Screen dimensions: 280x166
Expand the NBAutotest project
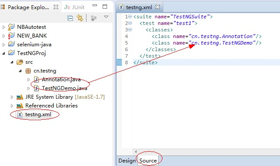pos(4,27)
